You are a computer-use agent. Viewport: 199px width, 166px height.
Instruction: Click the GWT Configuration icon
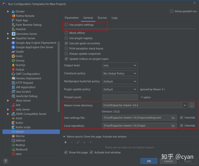[13, 74]
